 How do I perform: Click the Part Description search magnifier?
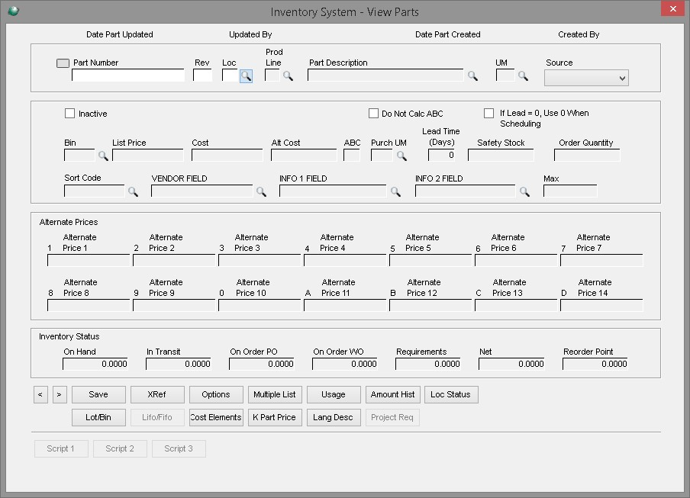(x=472, y=76)
